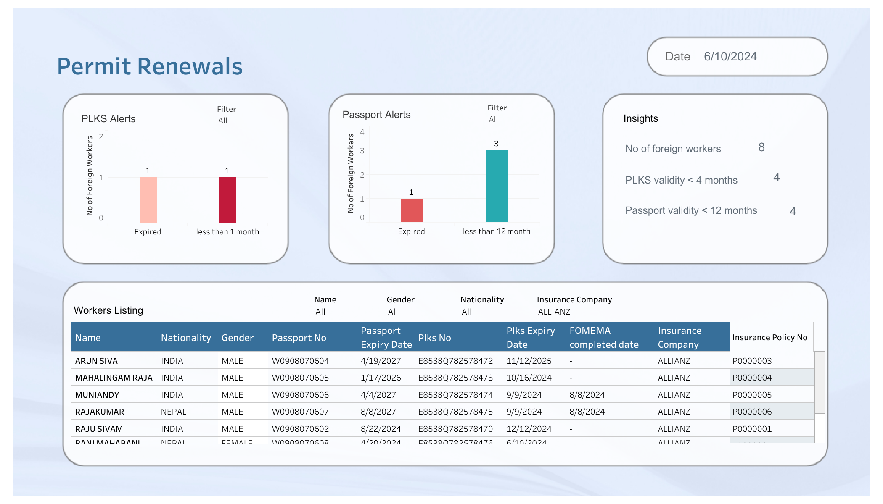Click passport expiry date 4/4/2027
The image size is (883, 504).
pos(378,395)
